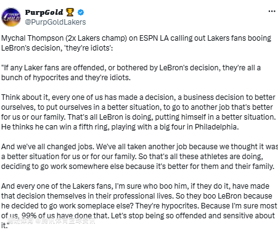Click the line 'bunch of hypocrites and they're idiots'
The image size is (278, 230).
point(66,78)
